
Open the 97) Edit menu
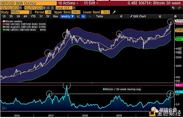91,3
